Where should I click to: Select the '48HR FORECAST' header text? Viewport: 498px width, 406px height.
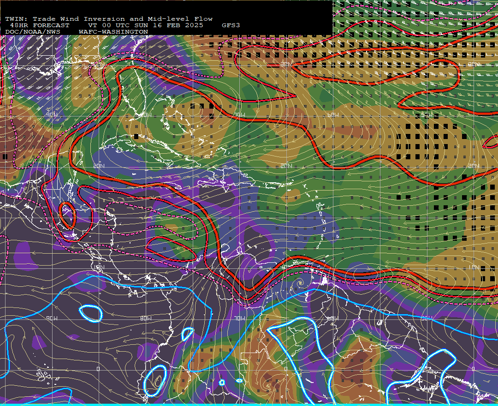(39, 25)
